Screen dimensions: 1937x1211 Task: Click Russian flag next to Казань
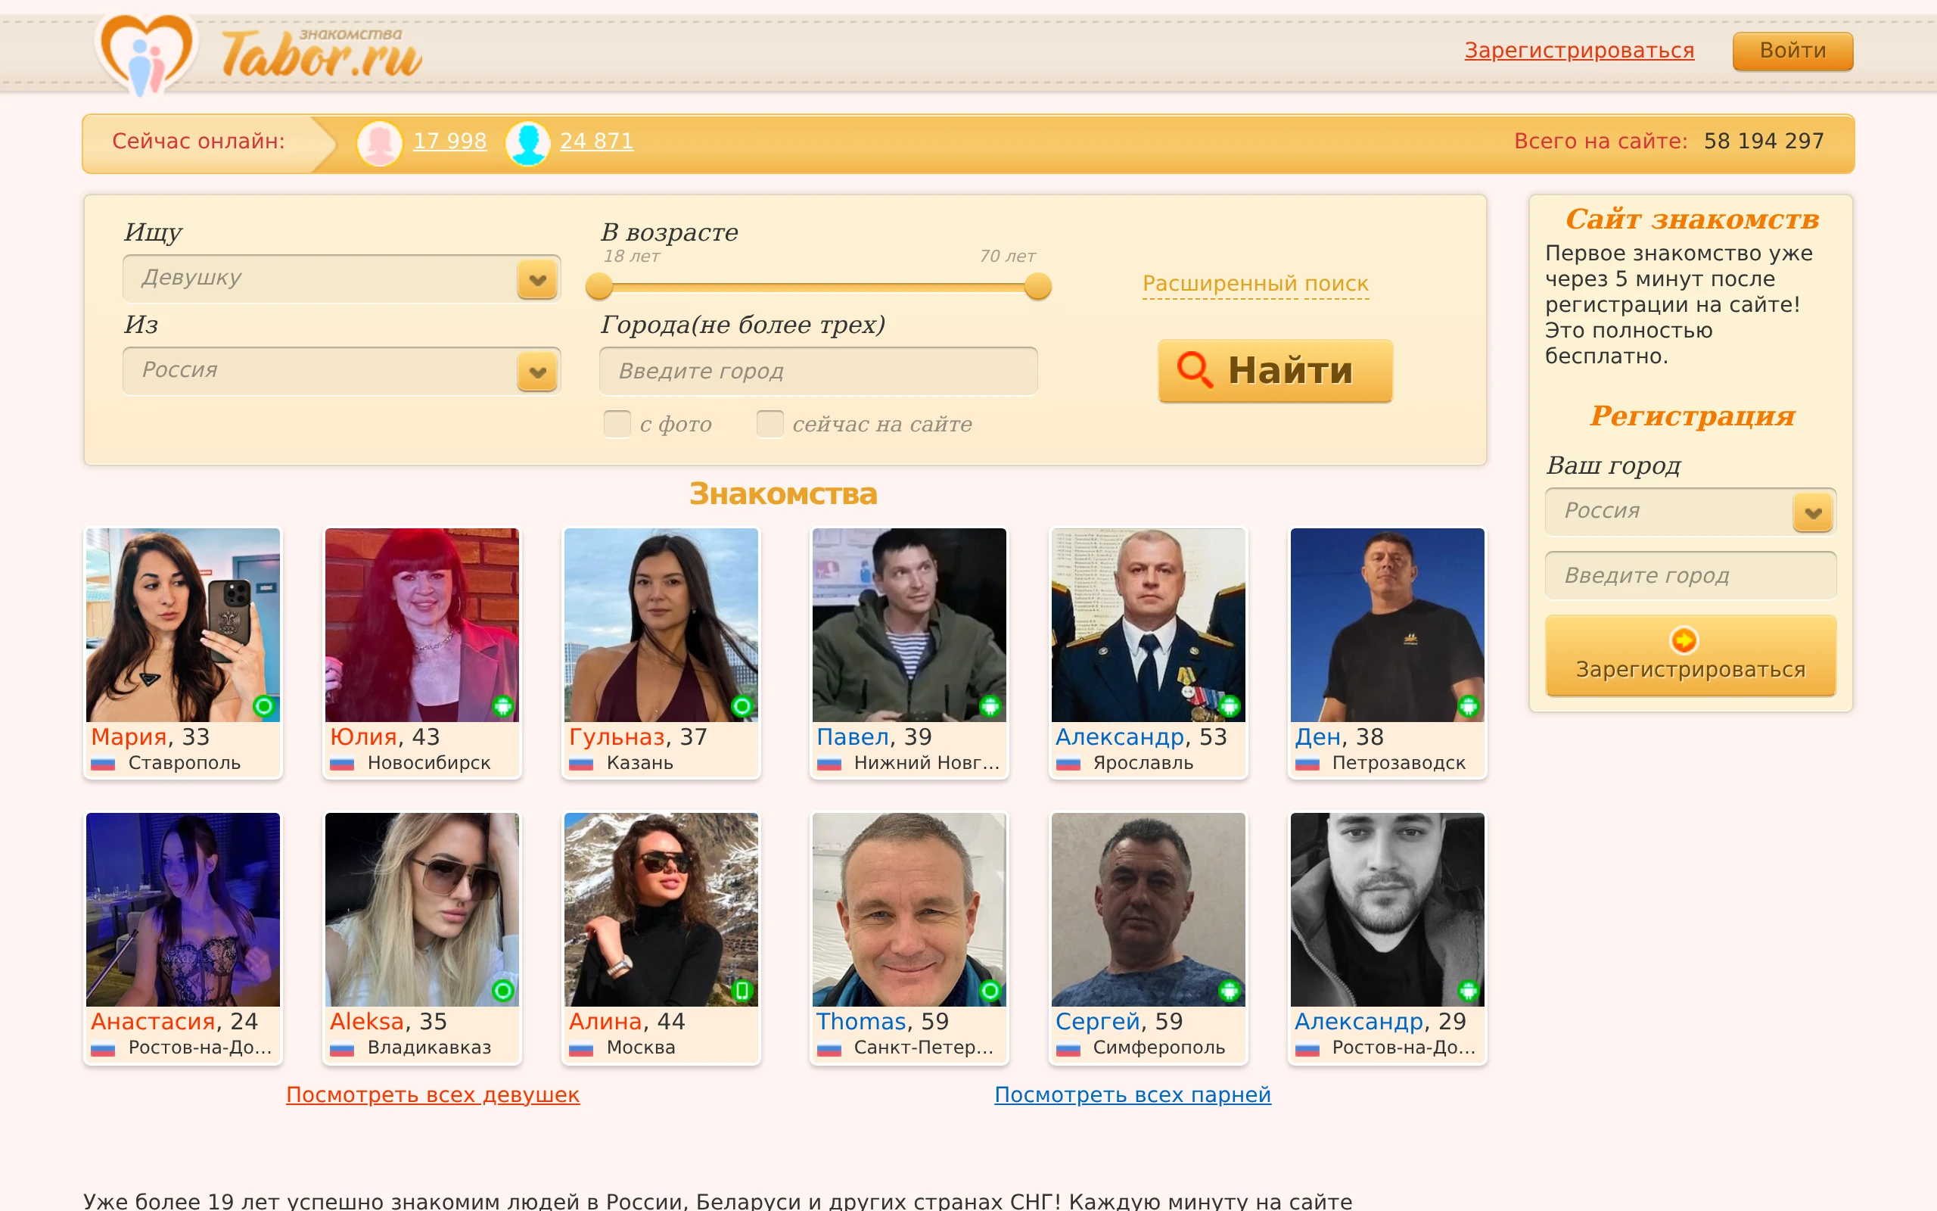[x=581, y=763]
